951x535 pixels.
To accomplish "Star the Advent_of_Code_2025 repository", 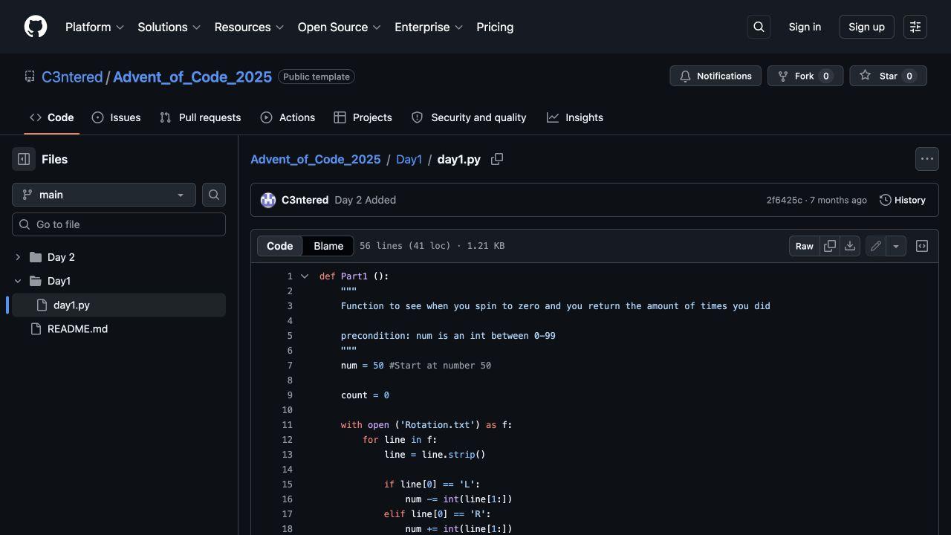I will 888,76.
